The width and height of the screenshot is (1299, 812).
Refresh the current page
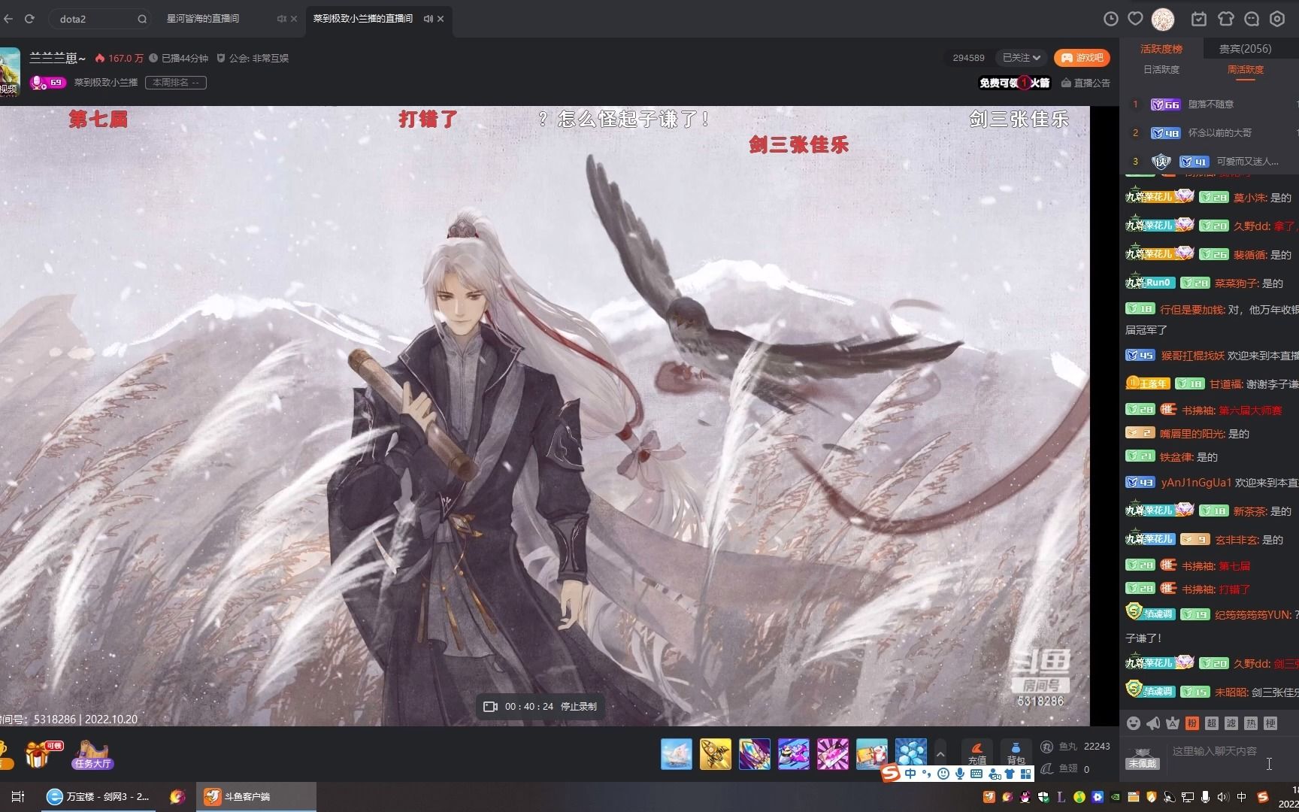[x=30, y=19]
